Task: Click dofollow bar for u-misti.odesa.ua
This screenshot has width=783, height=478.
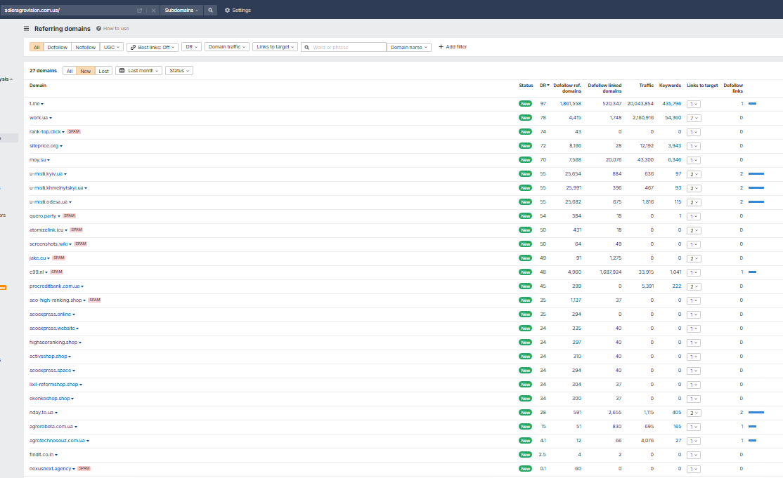Action: [756, 202]
